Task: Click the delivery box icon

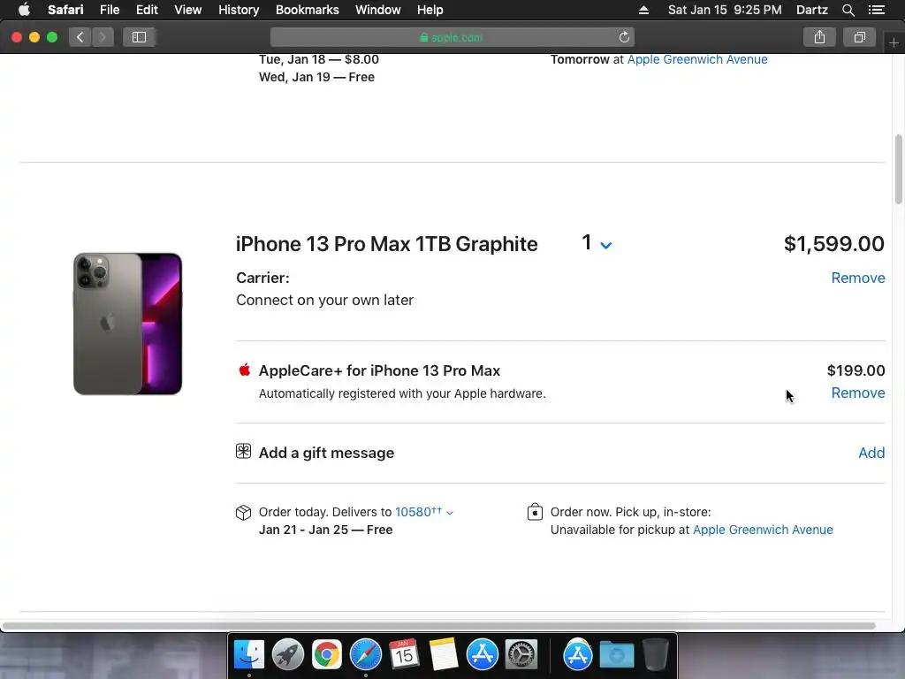Action: tap(244, 513)
